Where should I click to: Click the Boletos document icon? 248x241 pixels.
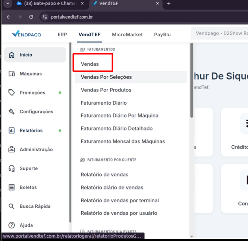click(x=12, y=187)
